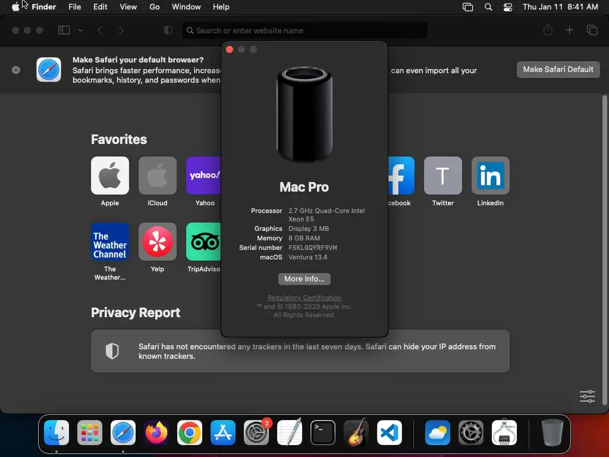
Task: Click Safari Share button
Action: (x=548, y=30)
